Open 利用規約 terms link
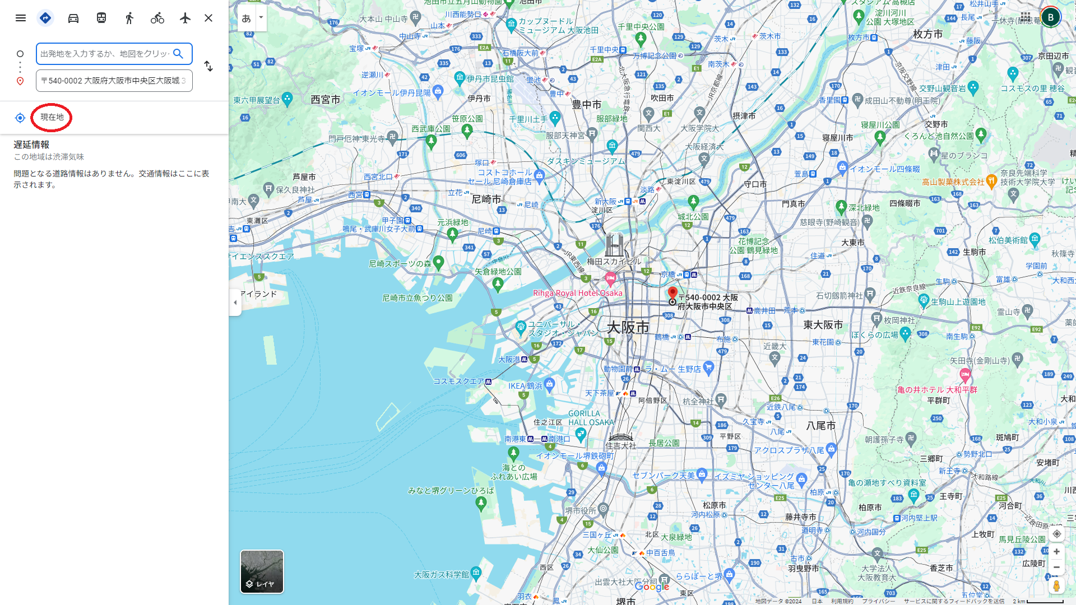Viewport: 1076px width, 605px height. (x=842, y=601)
